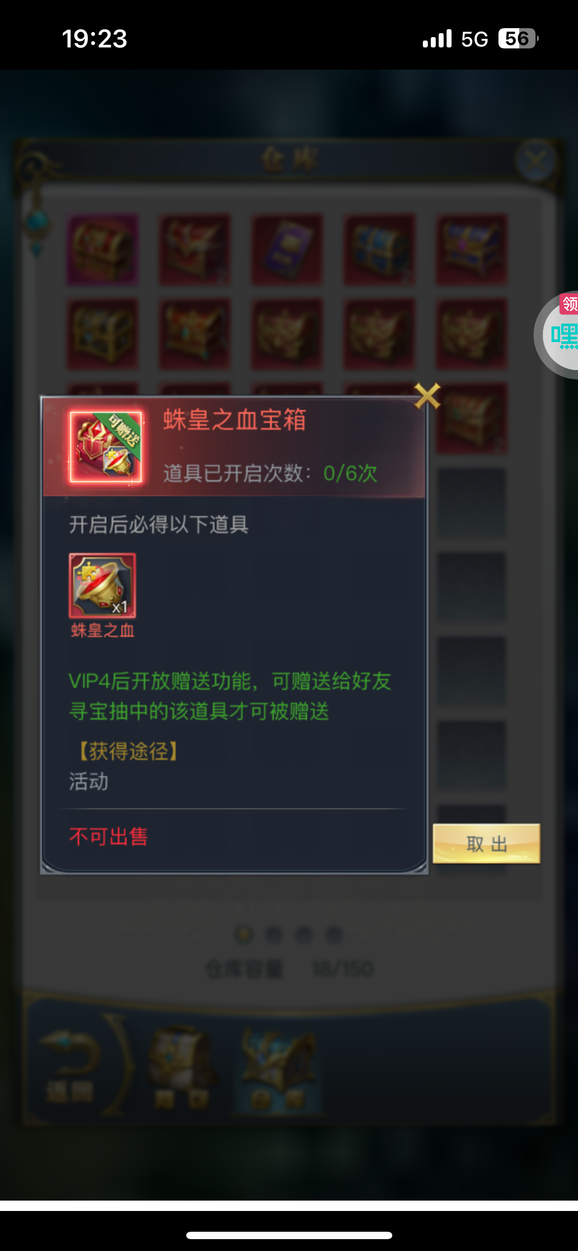This screenshot has width=578, height=1251.
Task: Switch to the 背包 backpack tab
Action: [182, 1067]
